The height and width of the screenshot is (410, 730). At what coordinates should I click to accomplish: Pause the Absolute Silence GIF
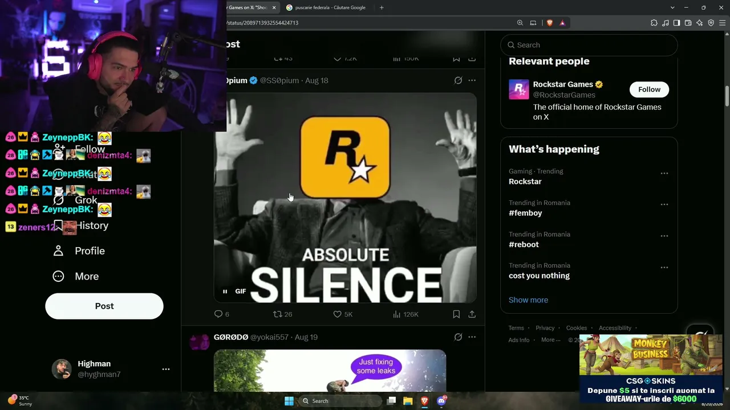tap(225, 292)
